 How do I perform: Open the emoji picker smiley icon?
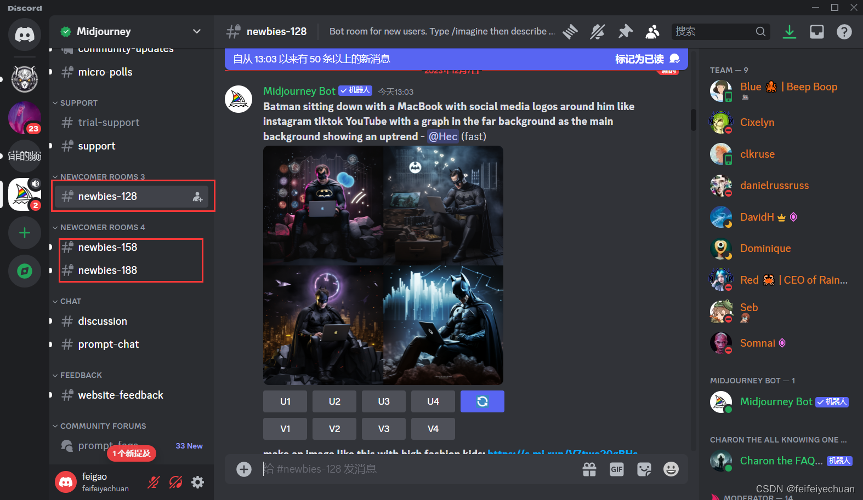pos(671,469)
